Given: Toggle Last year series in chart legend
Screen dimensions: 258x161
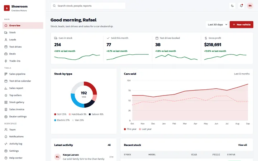Looking at the screenshot, I should coord(145,129).
